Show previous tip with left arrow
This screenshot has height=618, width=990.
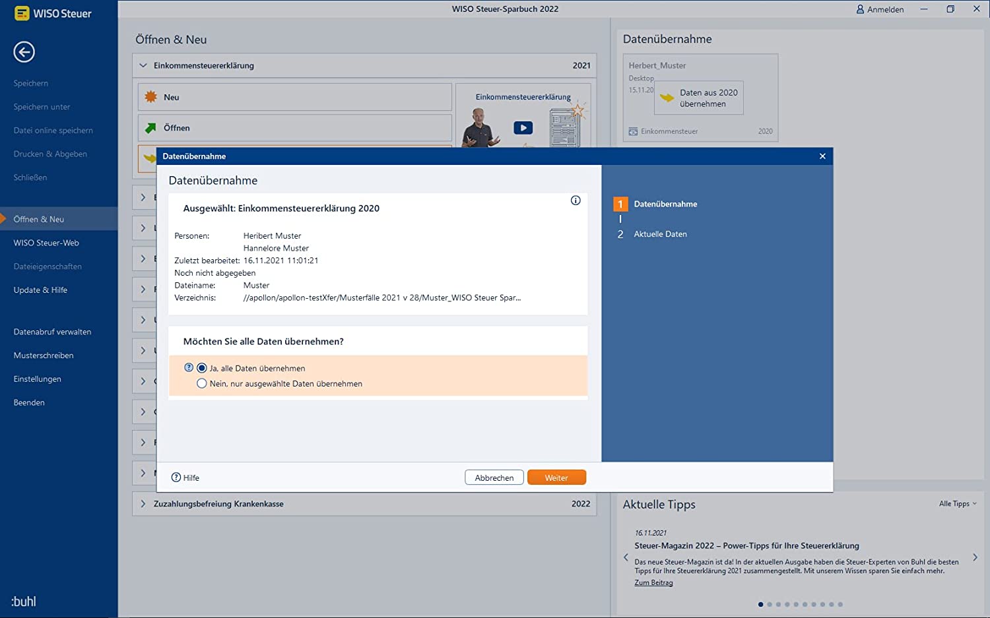pos(626,557)
